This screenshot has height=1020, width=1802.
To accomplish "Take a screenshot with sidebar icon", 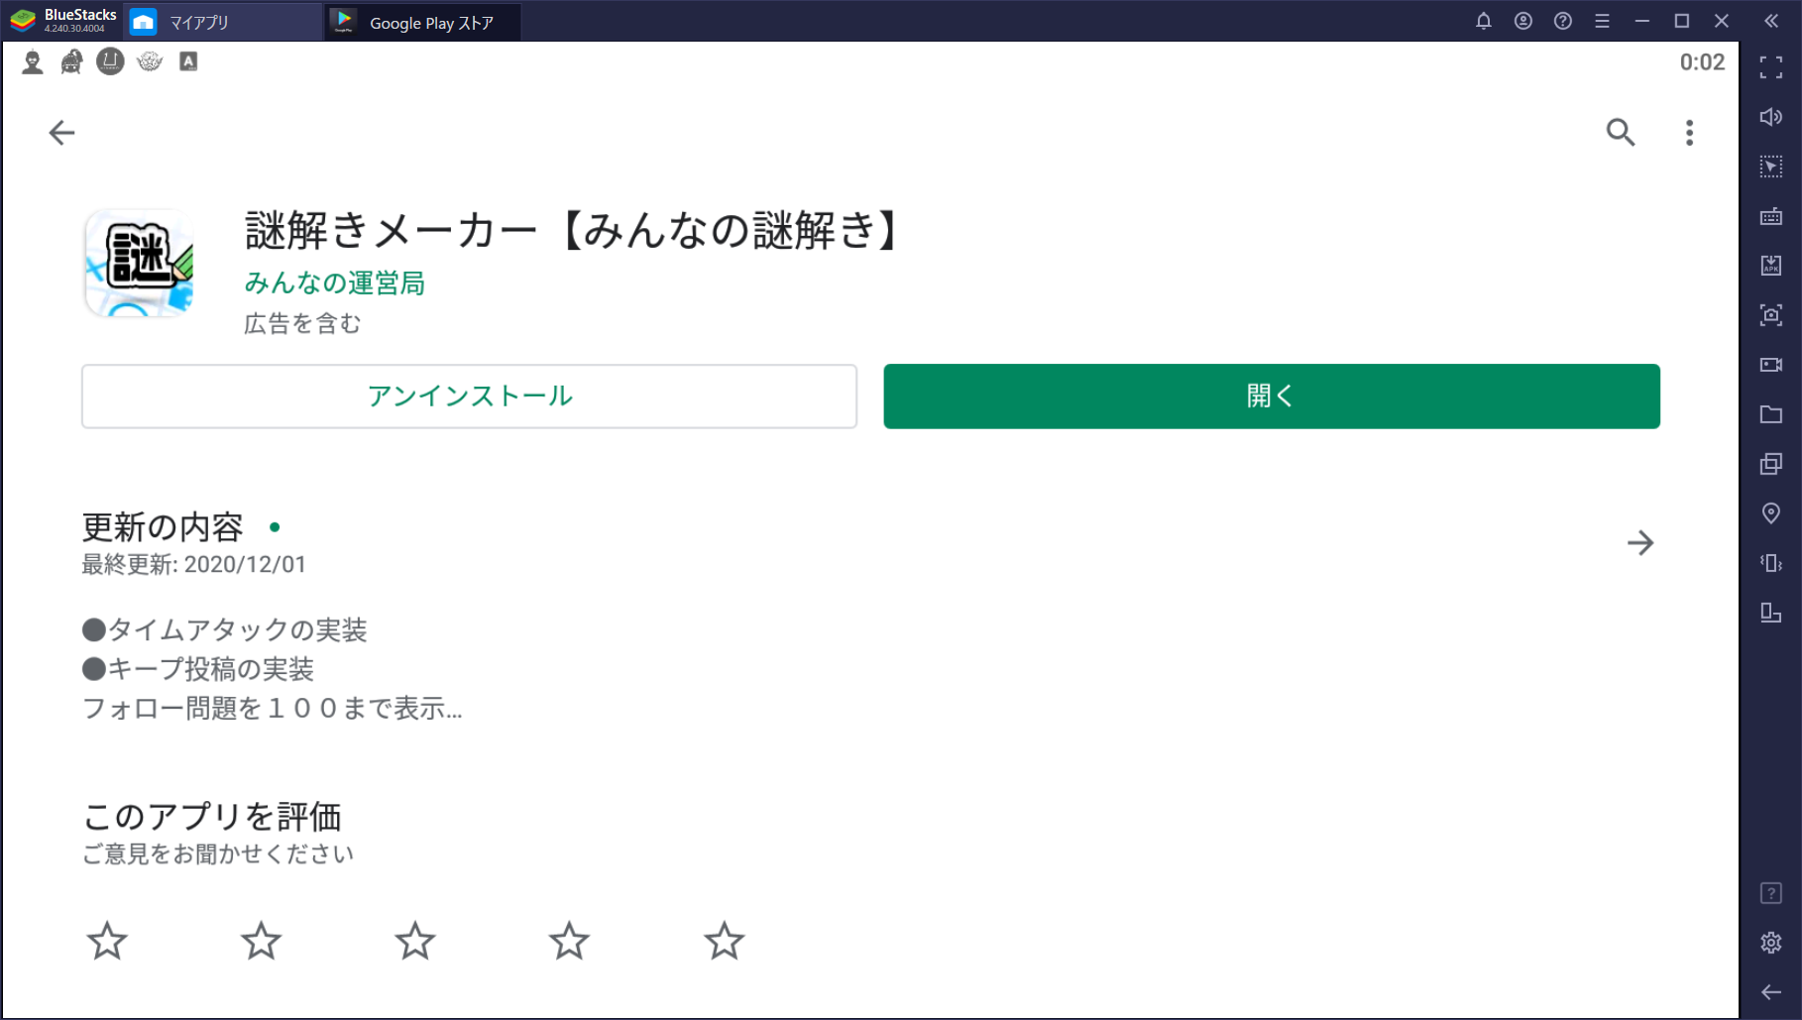I will point(1771,315).
